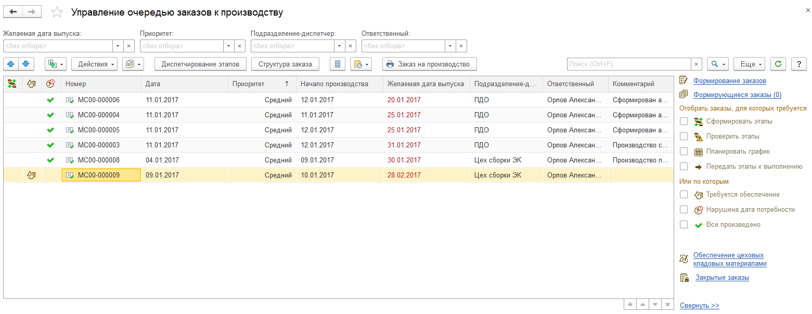The height and width of the screenshot is (314, 812).
Task: Open the Действия dropdown menu
Action: click(94, 64)
